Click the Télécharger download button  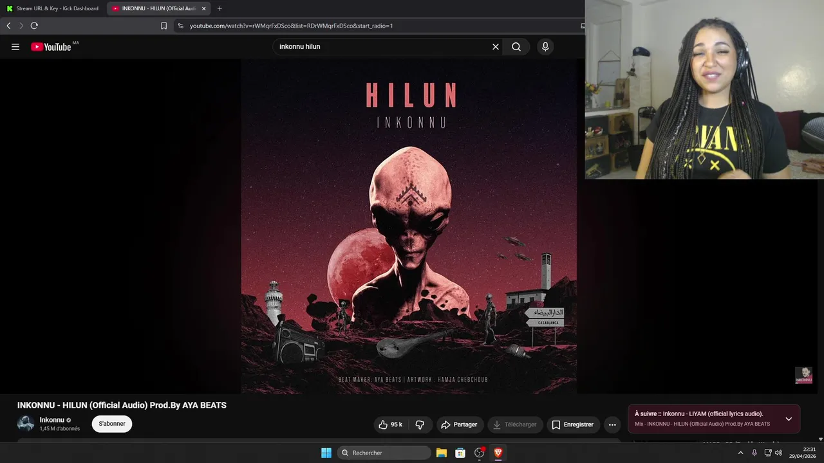coord(515,424)
